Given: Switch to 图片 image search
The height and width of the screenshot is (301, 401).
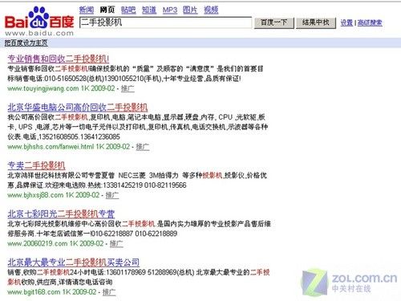Looking at the screenshot, I should (x=190, y=10).
